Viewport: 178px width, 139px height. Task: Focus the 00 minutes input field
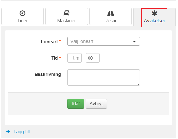tap(92, 58)
